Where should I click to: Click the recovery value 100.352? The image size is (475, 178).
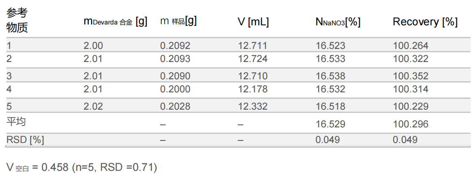[410, 76]
